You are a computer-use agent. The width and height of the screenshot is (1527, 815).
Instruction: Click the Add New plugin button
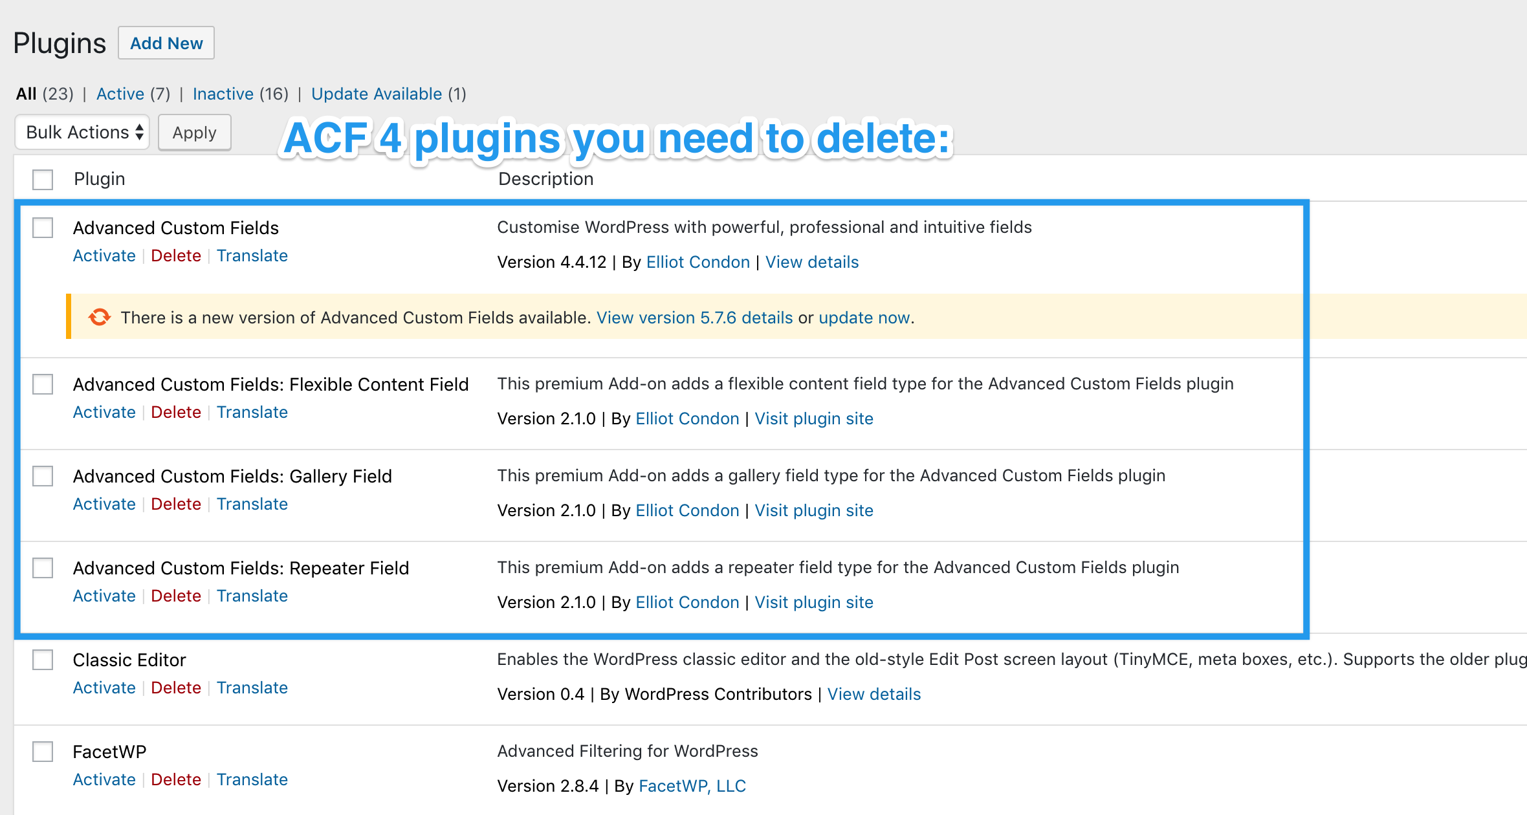[166, 43]
